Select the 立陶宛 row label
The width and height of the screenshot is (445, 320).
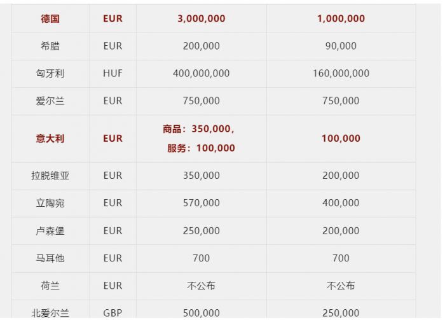click(50, 203)
